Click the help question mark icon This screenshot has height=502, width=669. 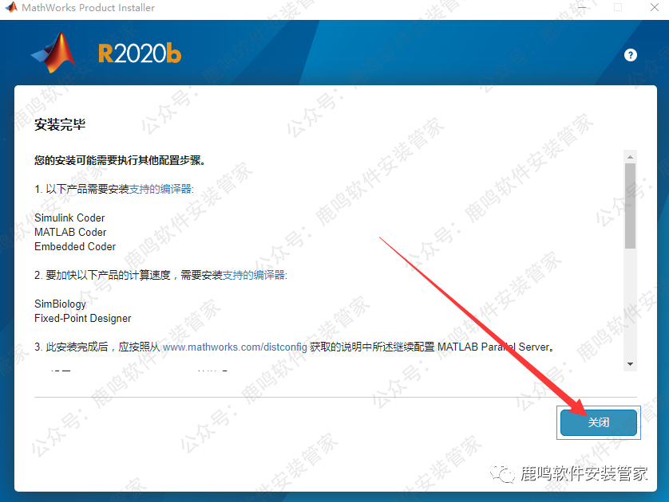[631, 55]
